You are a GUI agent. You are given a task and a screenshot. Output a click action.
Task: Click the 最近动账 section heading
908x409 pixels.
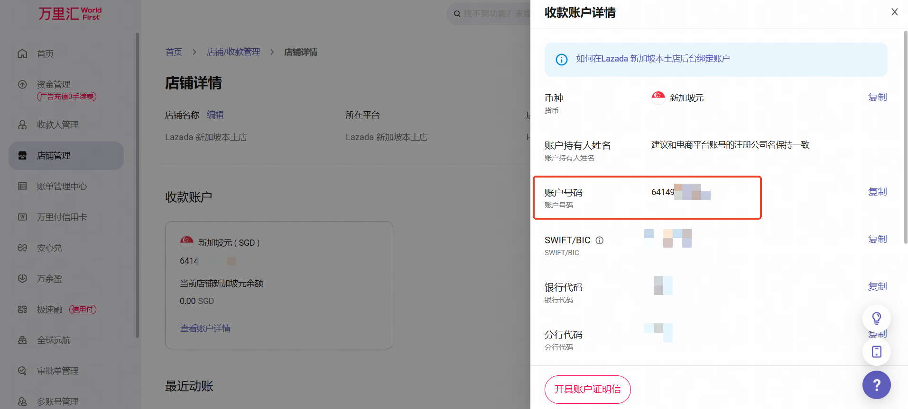pos(189,386)
